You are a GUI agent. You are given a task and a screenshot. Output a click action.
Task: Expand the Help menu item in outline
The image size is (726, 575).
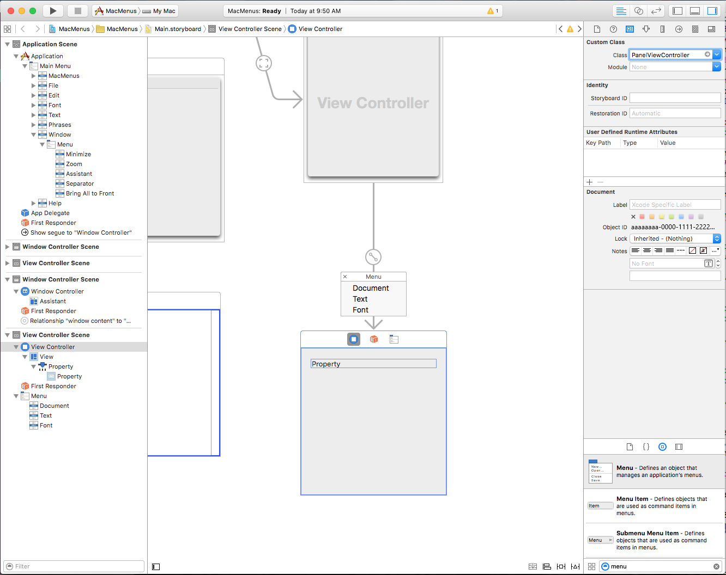click(34, 203)
